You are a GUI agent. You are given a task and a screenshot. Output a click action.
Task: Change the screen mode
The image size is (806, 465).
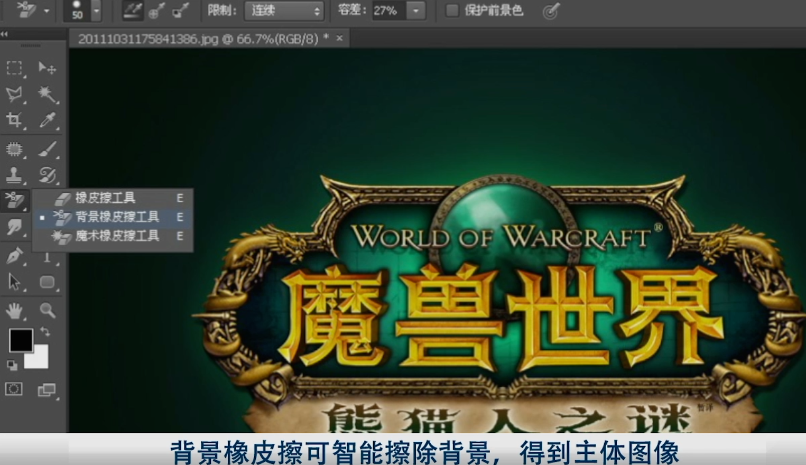[47, 390]
